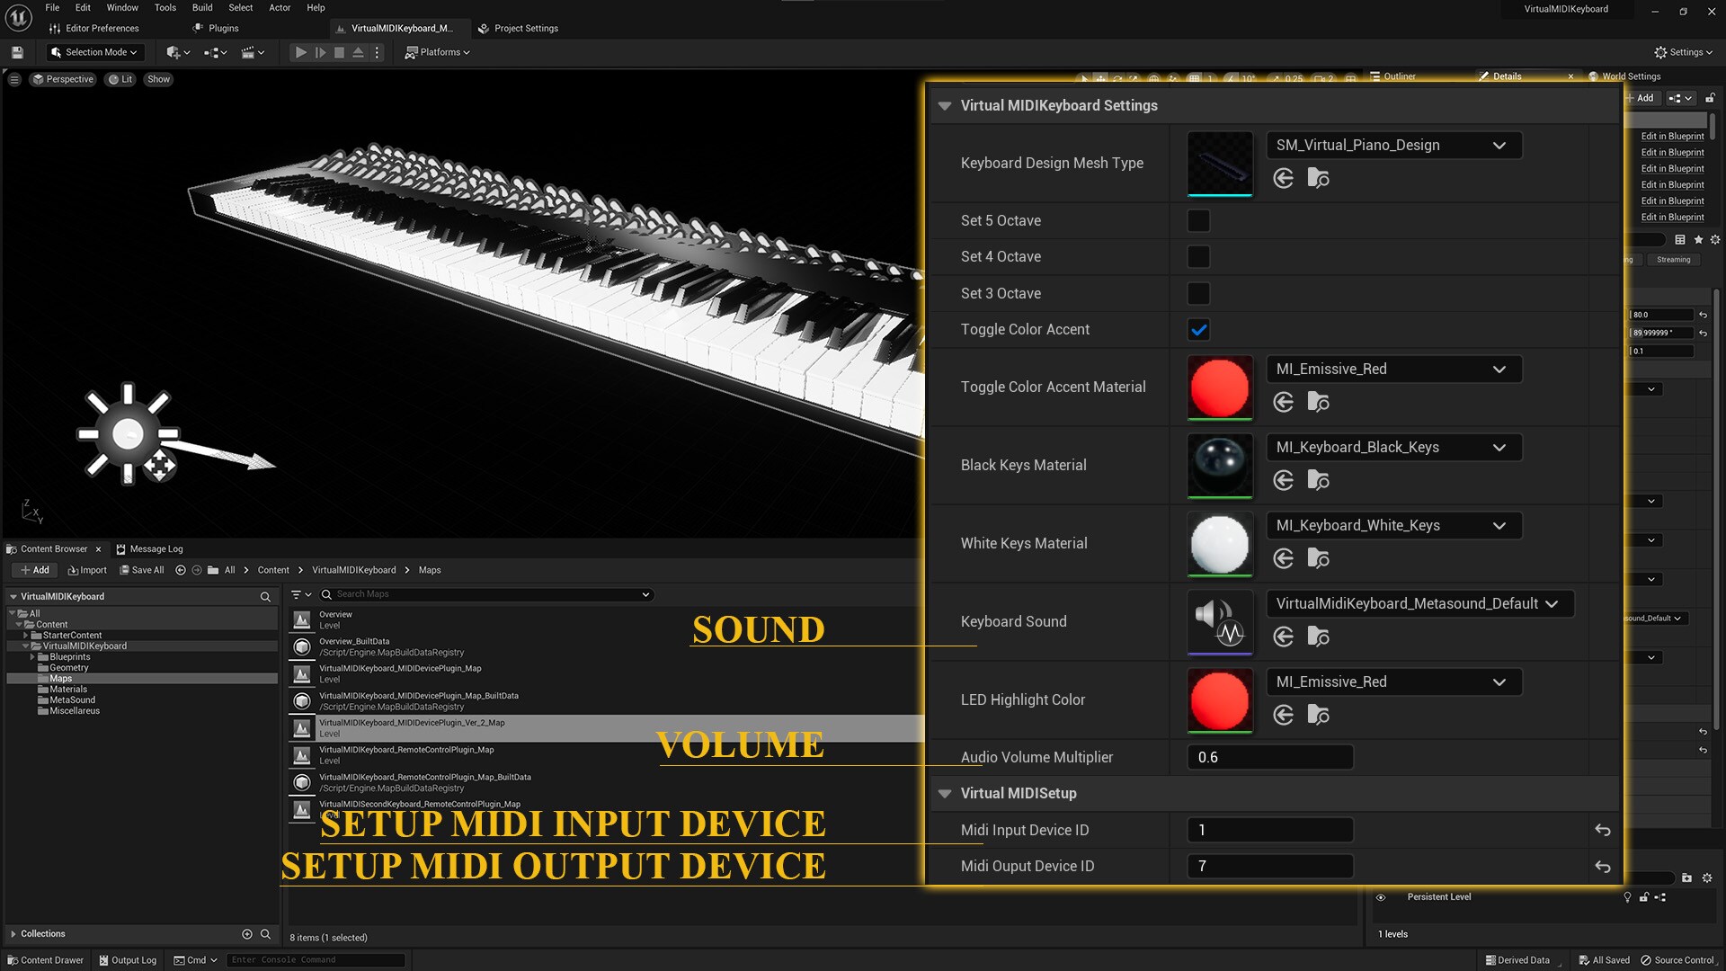1726x971 pixels.
Task: Open the Build menu
Action: click(201, 7)
